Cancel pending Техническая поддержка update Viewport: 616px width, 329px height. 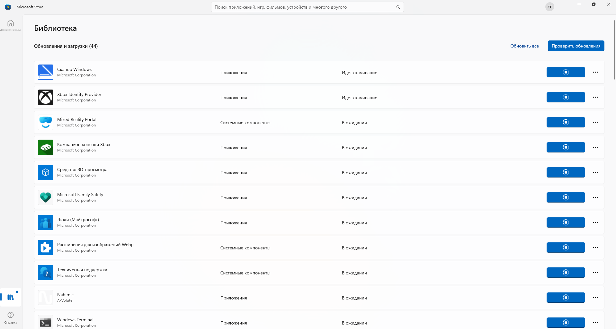[566, 273]
